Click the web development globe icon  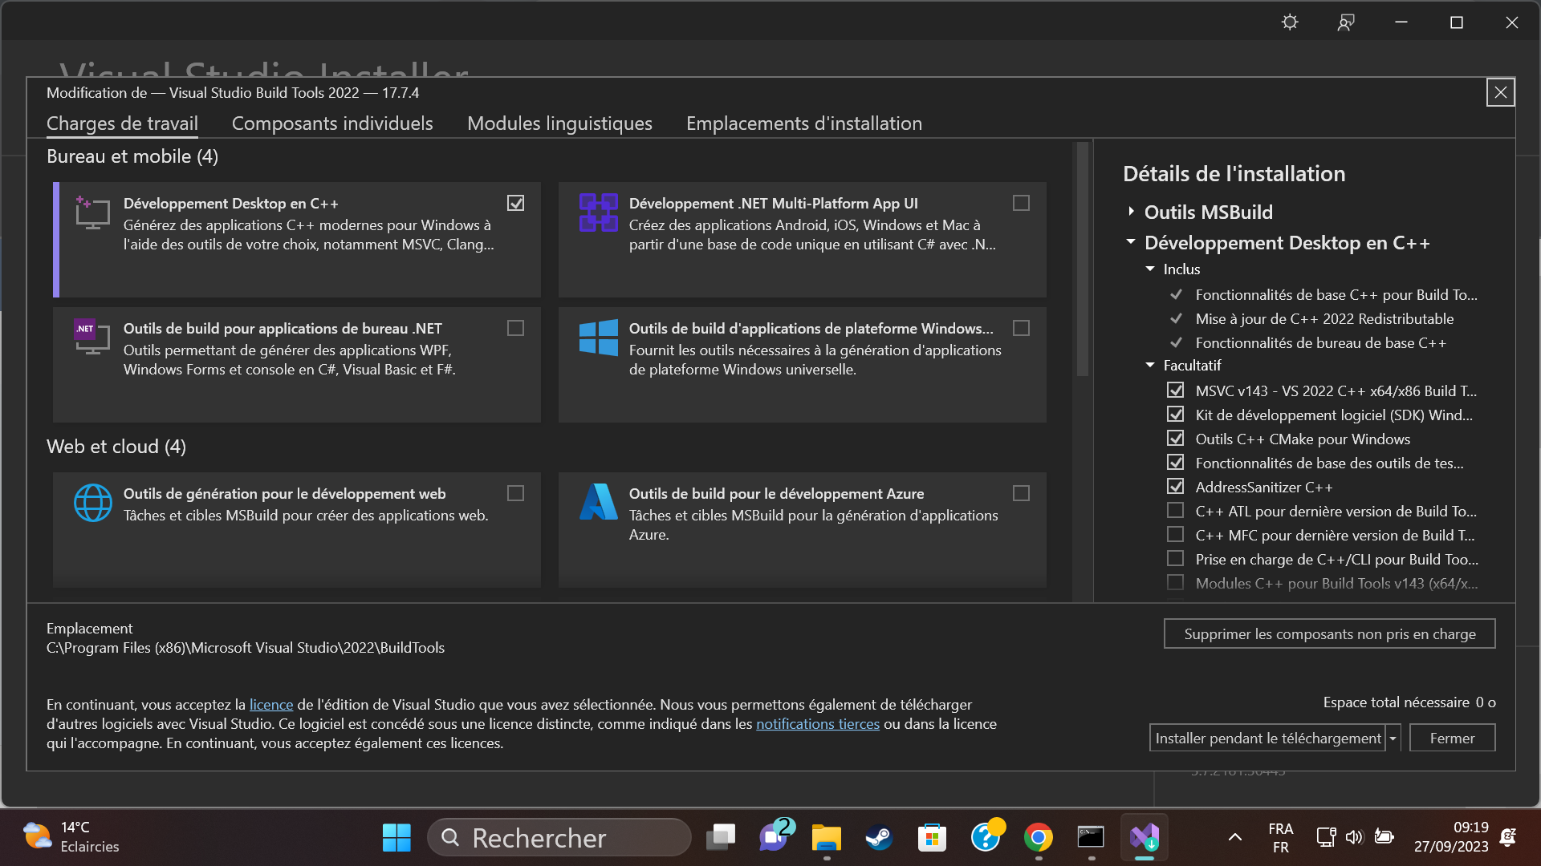[x=93, y=503]
